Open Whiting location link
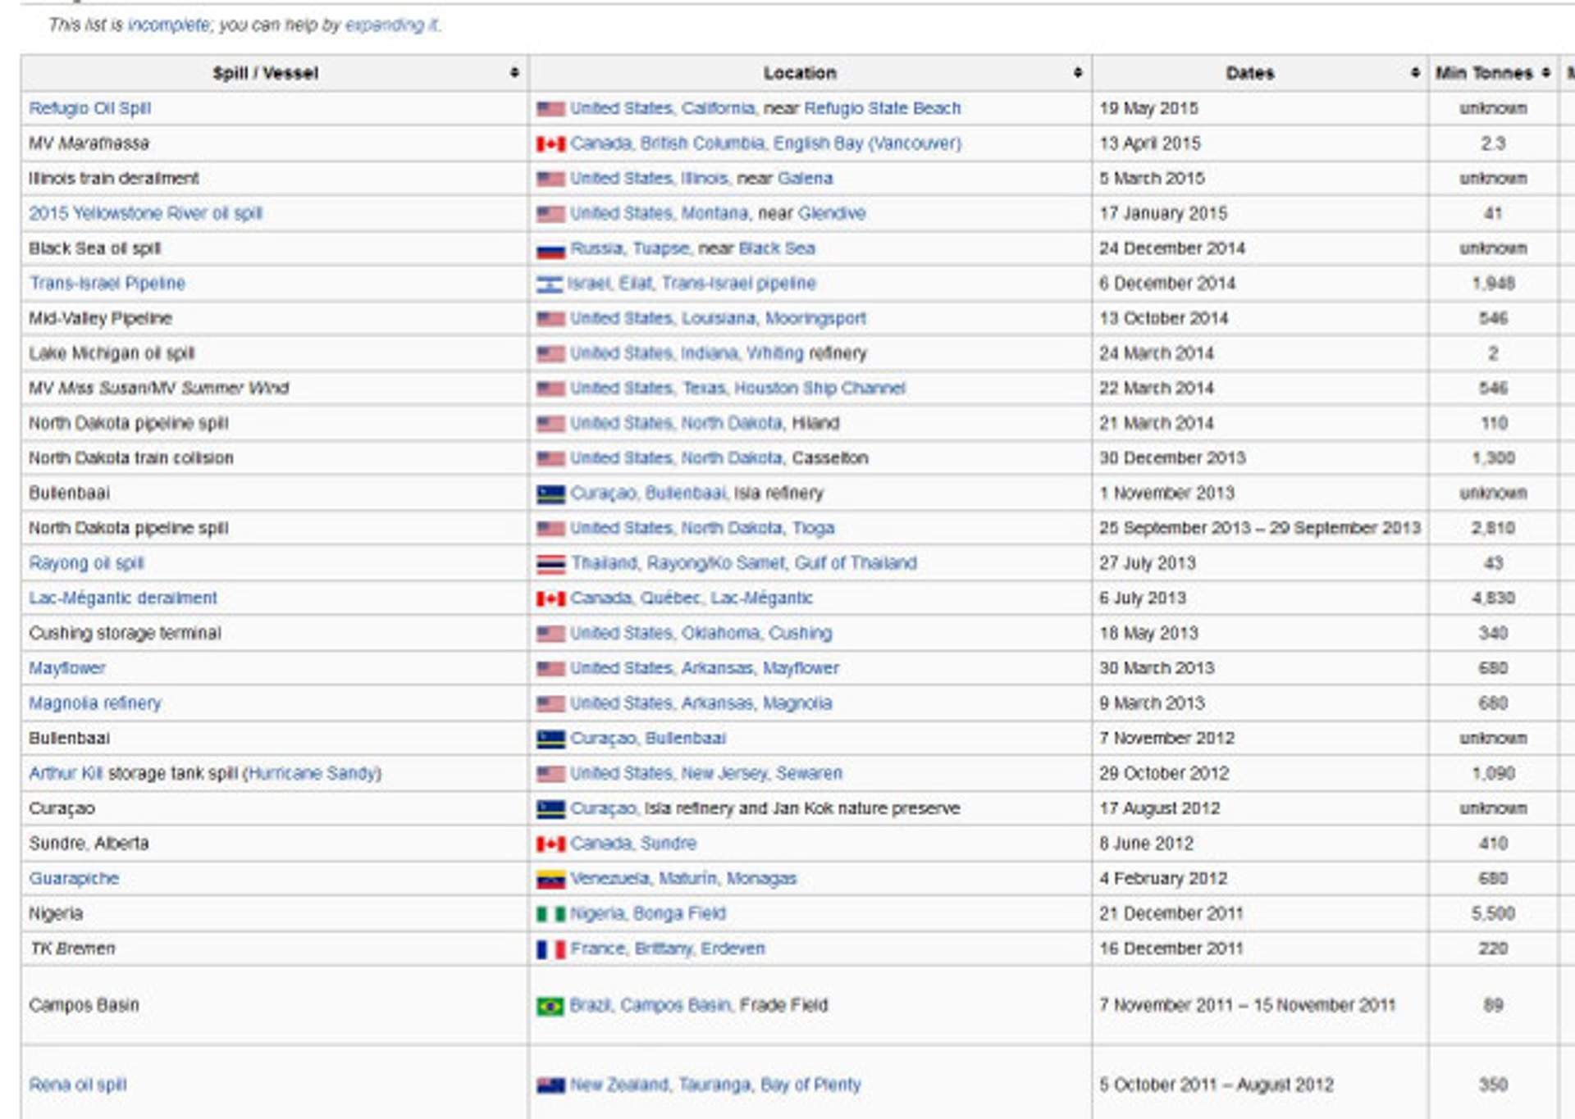The height and width of the screenshot is (1119, 1575). click(775, 353)
